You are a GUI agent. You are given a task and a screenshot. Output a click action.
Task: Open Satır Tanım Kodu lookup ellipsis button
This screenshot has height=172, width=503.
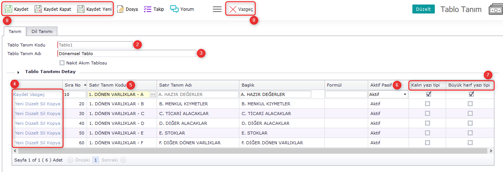(153, 94)
